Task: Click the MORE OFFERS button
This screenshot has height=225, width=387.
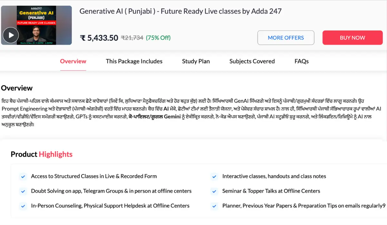Action: tap(286, 38)
